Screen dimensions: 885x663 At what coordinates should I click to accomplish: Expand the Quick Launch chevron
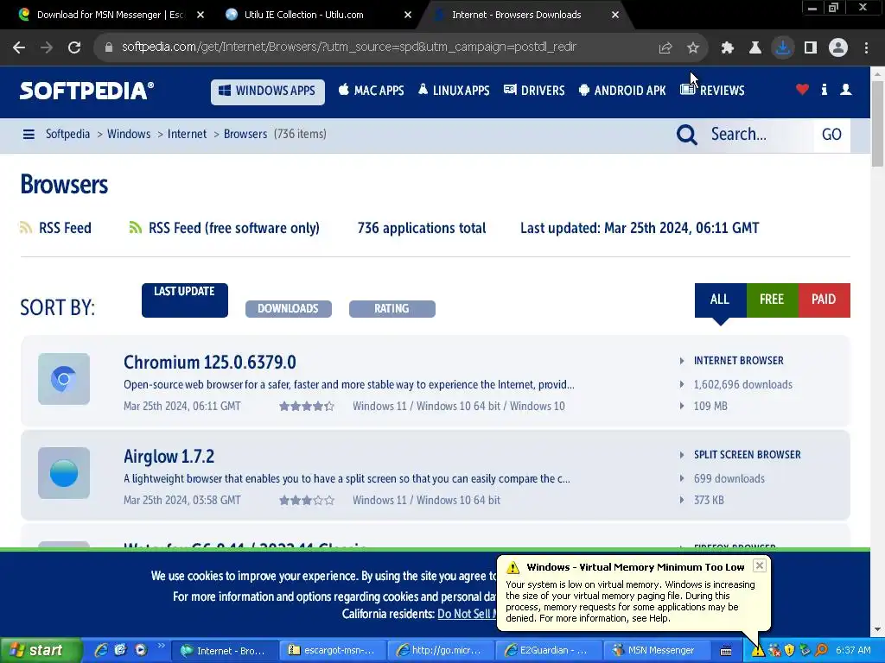tap(161, 646)
